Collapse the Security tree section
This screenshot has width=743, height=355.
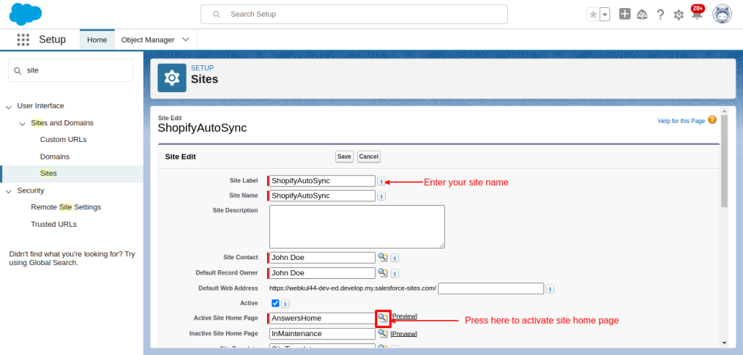point(9,191)
